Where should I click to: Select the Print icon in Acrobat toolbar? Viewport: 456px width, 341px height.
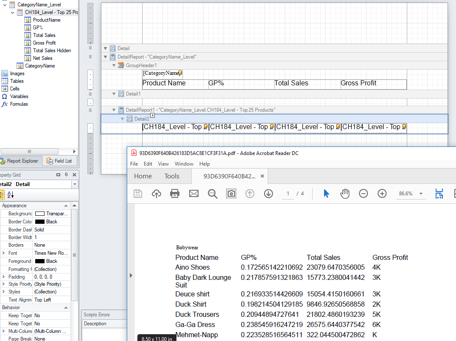click(174, 193)
